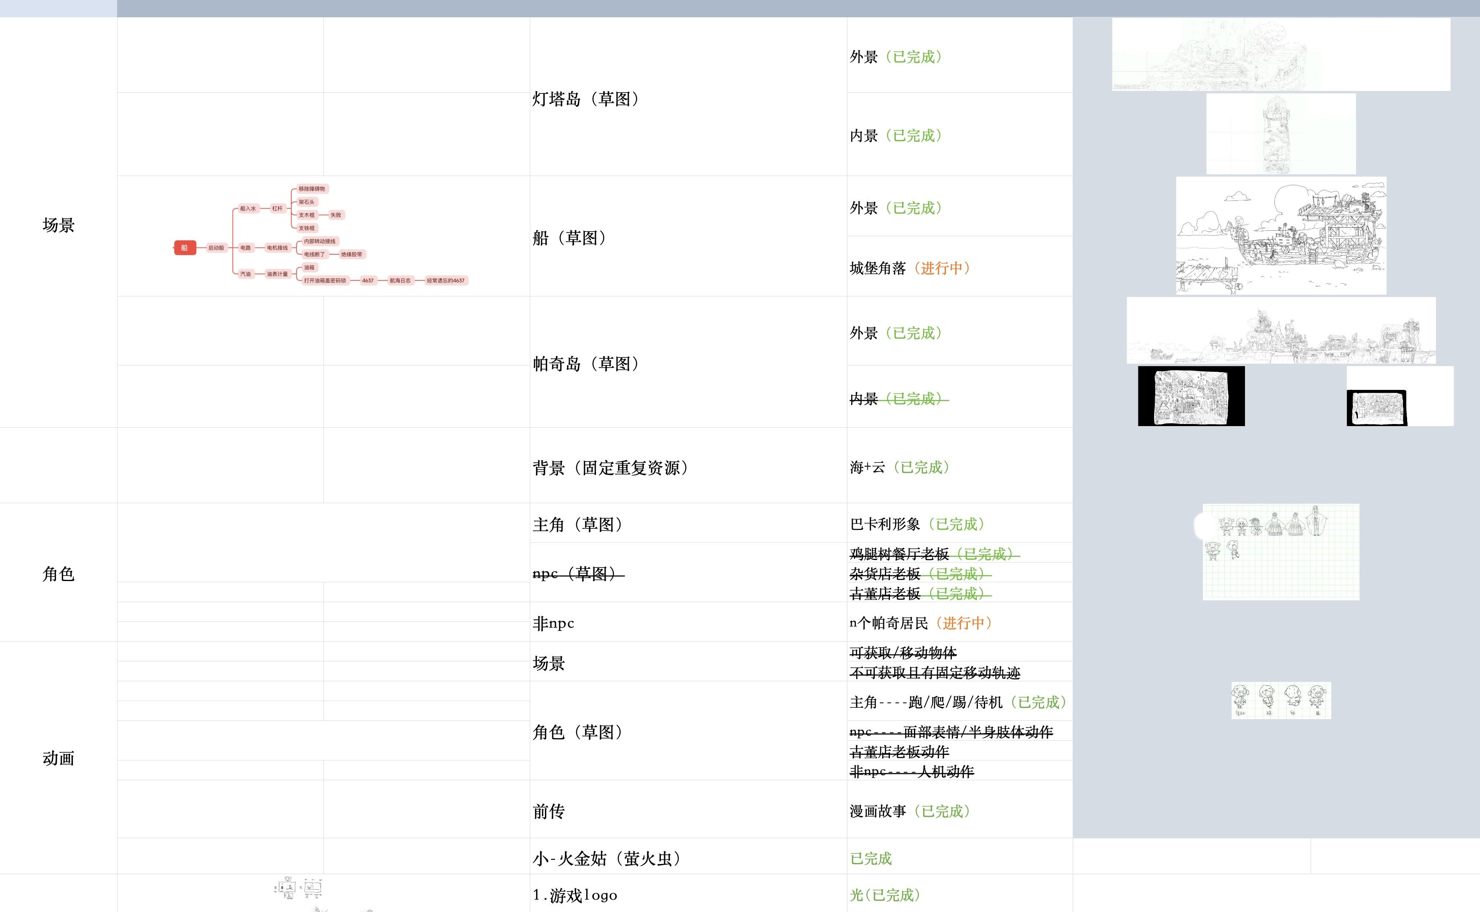Screen dimensions: 1480x912
Task: Click the 启动船 node in the mind map
Action: (216, 247)
